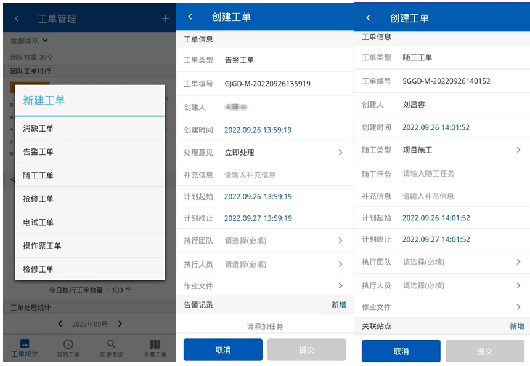Open the 工单统计 bottom tab icon

[x=25, y=344]
